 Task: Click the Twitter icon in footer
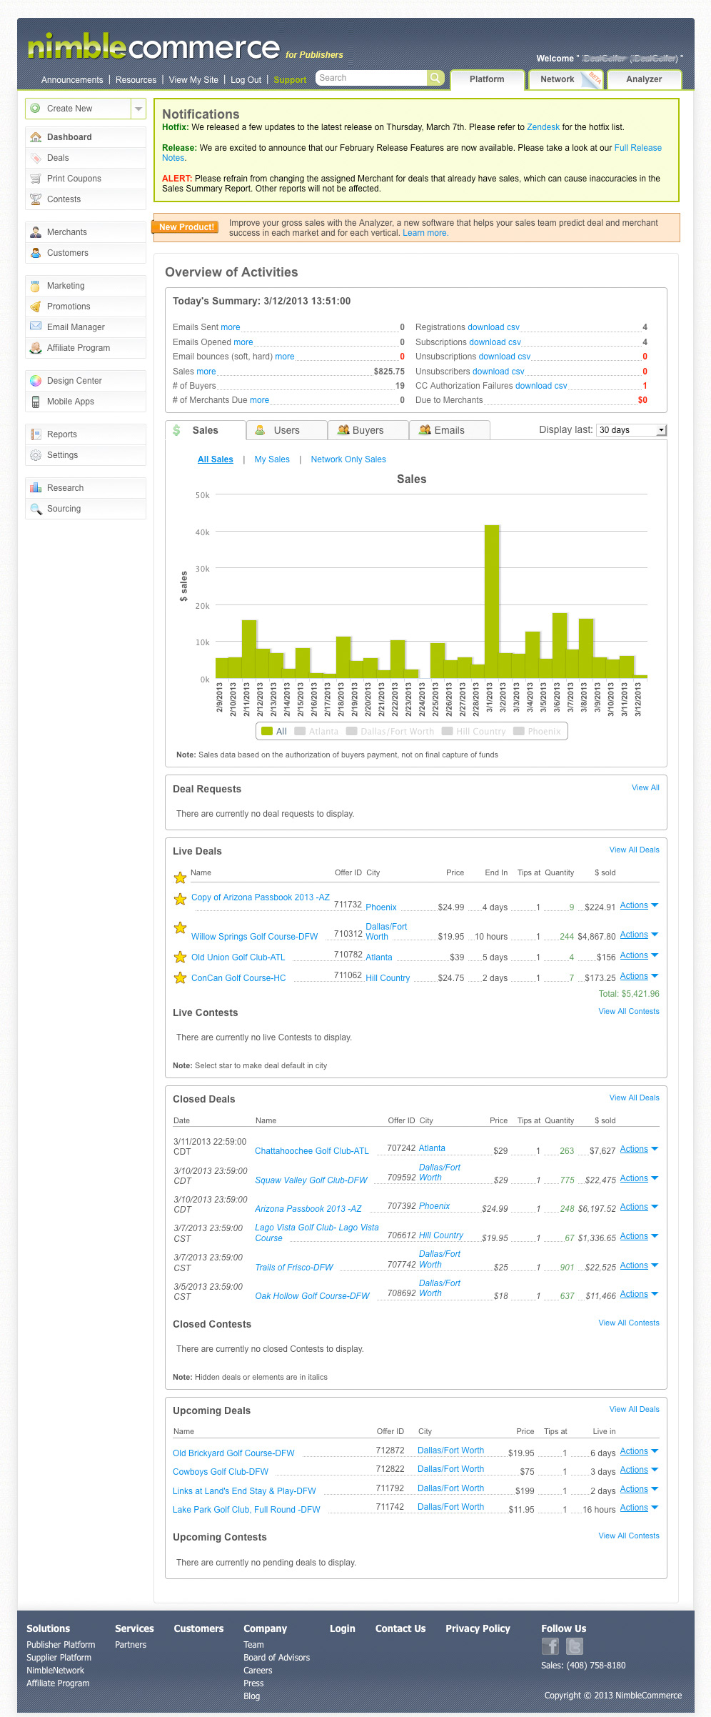(575, 1646)
